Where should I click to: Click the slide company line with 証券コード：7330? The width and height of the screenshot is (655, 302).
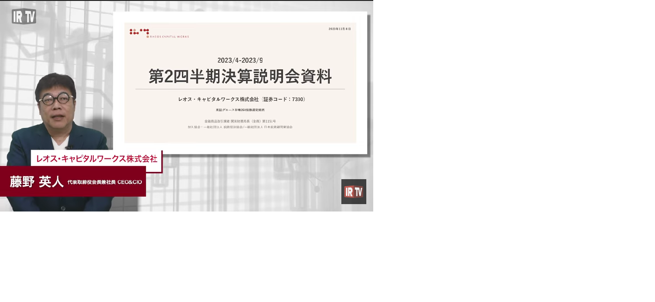[242, 99]
